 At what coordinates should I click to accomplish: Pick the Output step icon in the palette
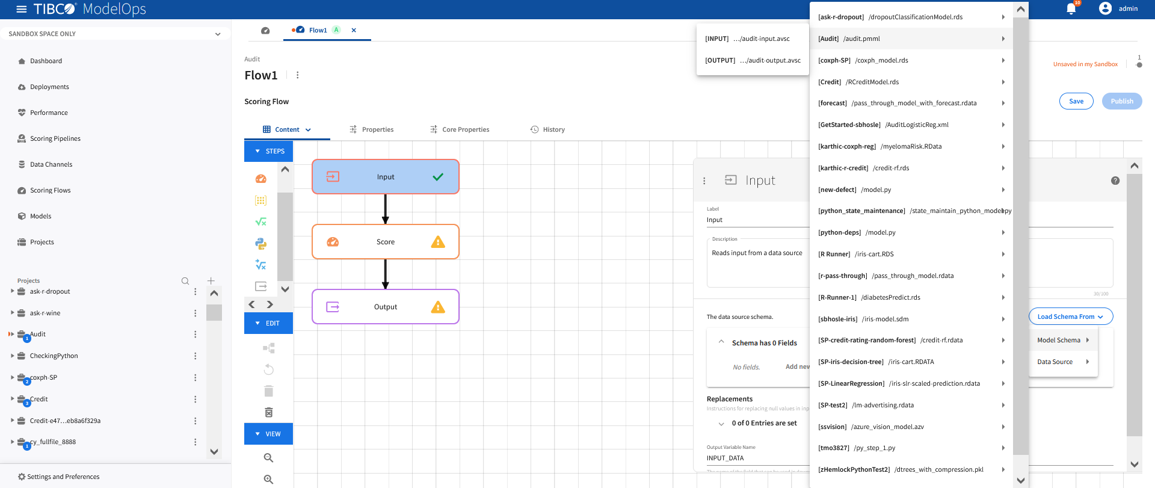point(260,286)
